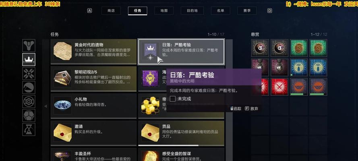The height and width of the screenshot is (161, 358).
Task: Select the crown quest category icon in sidebar
Action: (x=29, y=60)
